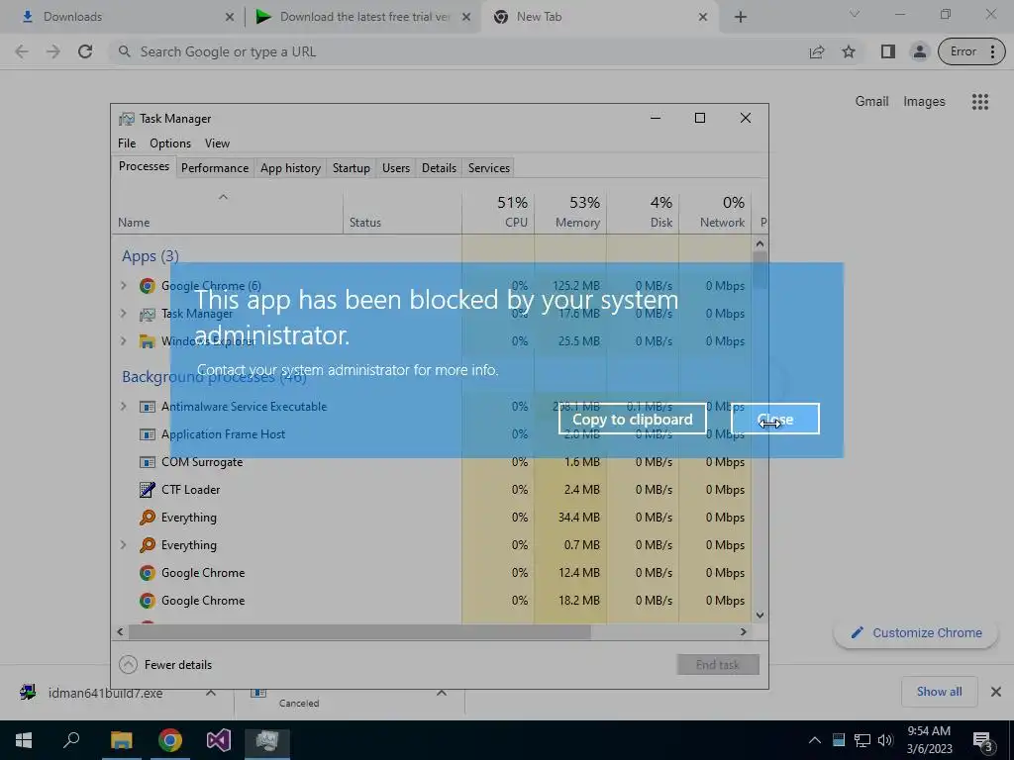1014x760 pixels.
Task: Select first Everything process icon
Action: [x=148, y=517]
